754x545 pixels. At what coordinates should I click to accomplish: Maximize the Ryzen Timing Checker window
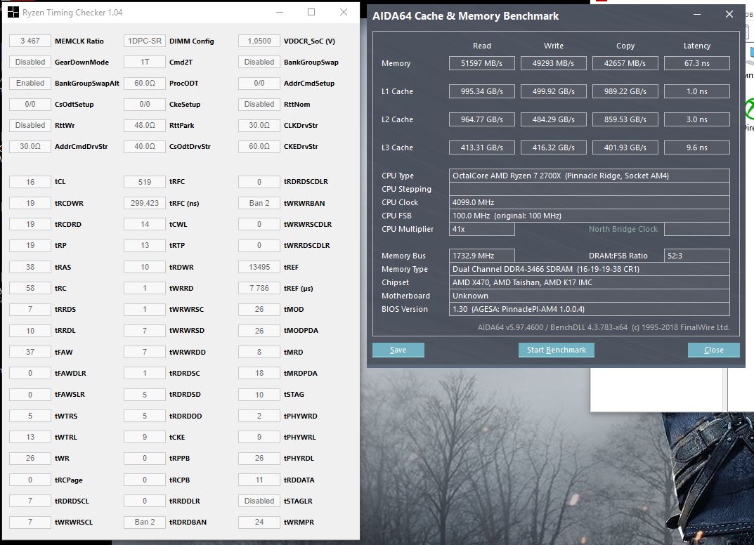click(x=311, y=13)
